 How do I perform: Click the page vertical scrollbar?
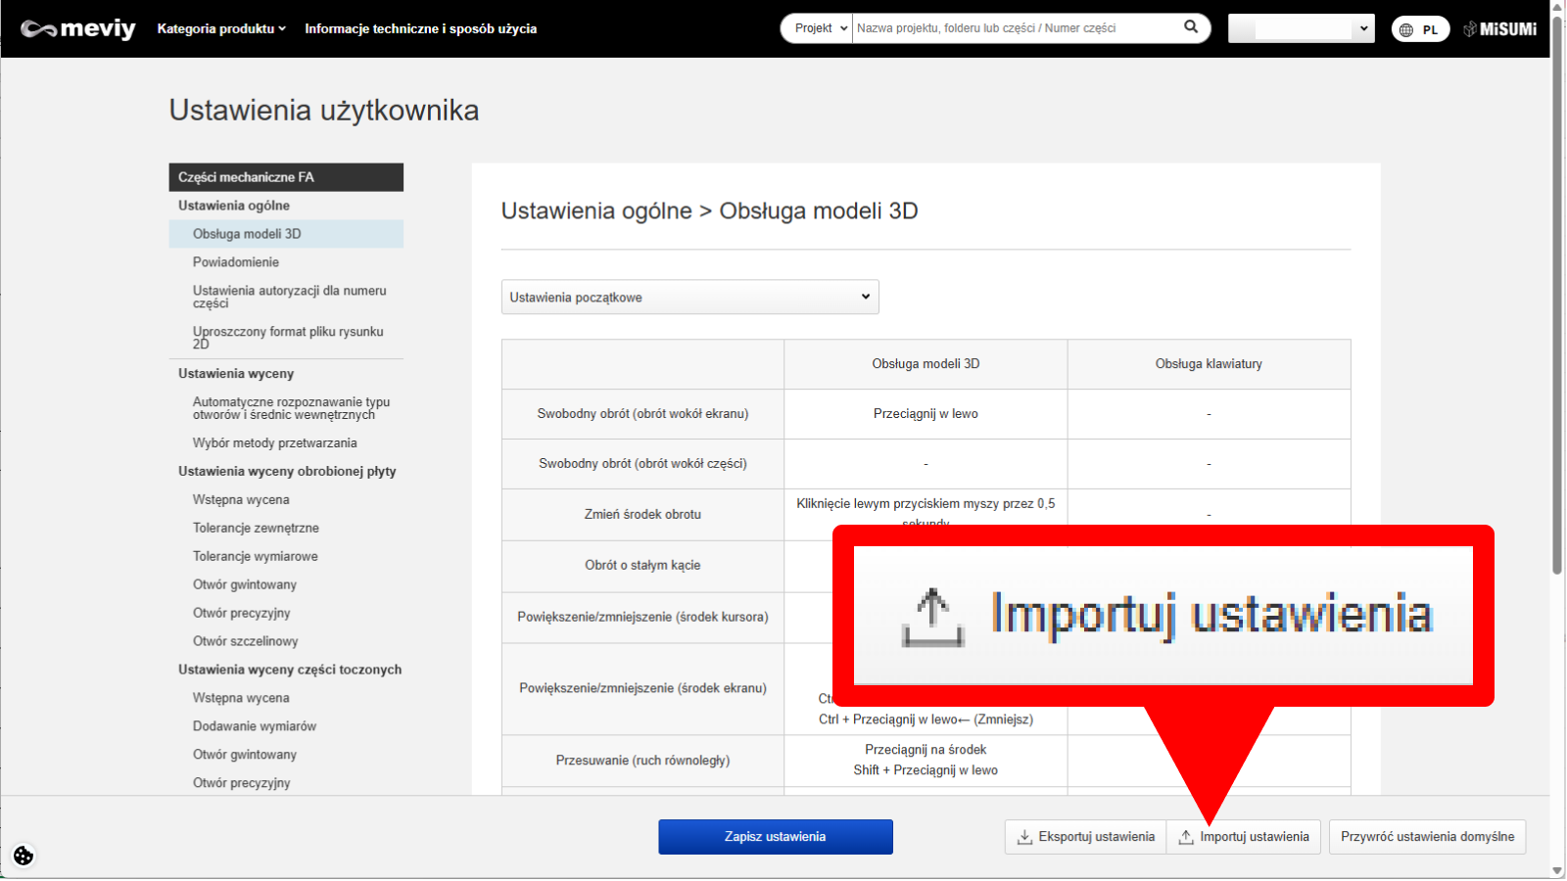[1557, 294]
